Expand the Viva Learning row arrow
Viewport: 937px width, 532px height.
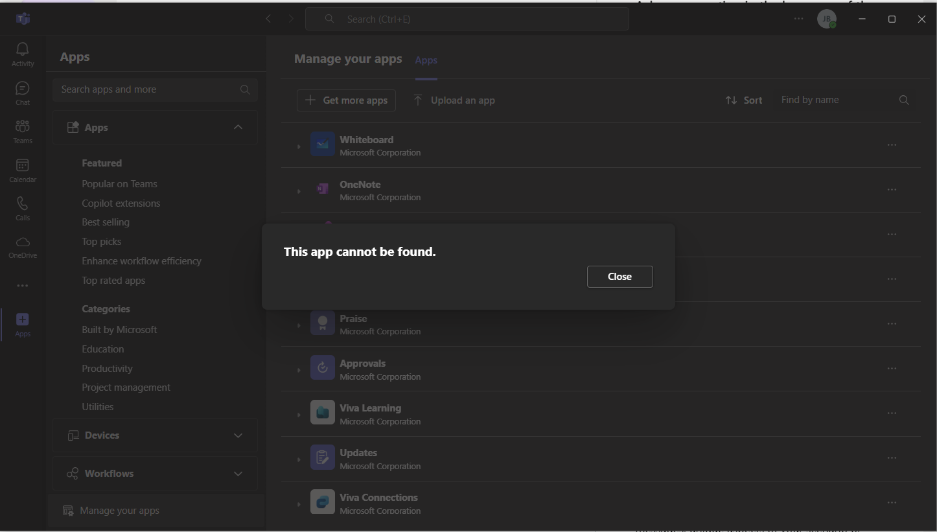(x=299, y=415)
